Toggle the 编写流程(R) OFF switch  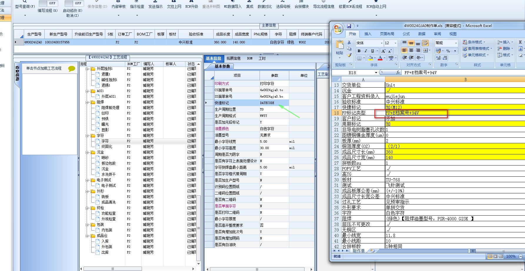(48, 4)
